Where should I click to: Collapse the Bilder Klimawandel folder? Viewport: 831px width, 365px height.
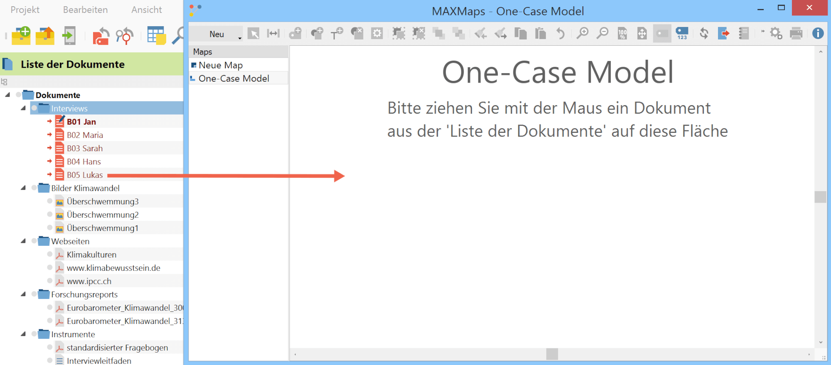[23, 188]
